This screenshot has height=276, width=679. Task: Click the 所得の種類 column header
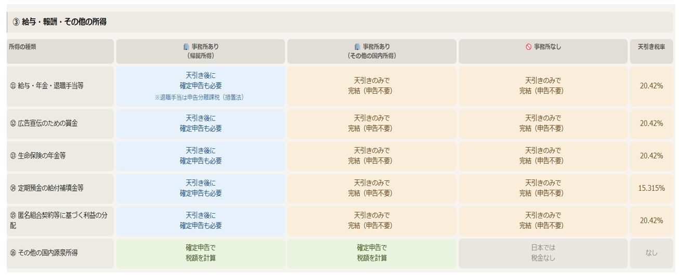tap(22, 47)
